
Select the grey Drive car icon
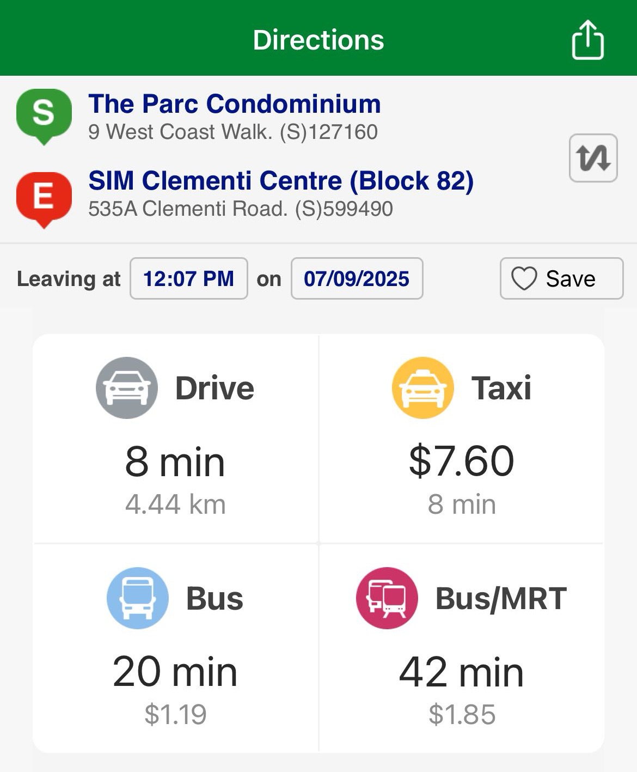pyautogui.click(x=127, y=388)
